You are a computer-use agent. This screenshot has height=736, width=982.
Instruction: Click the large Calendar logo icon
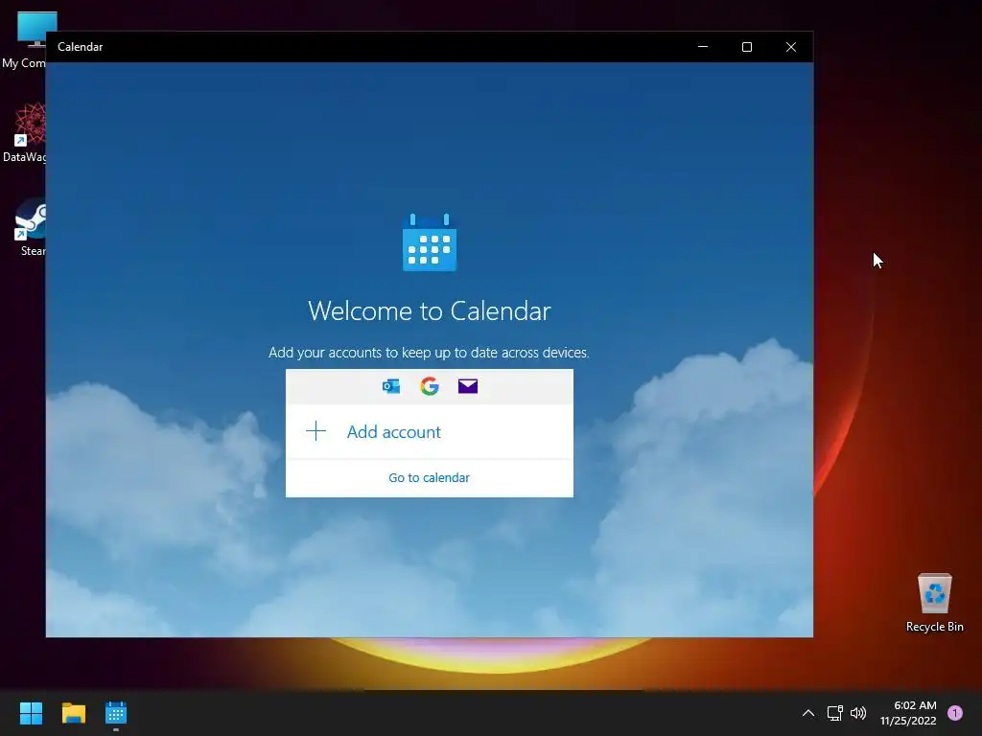coord(430,242)
